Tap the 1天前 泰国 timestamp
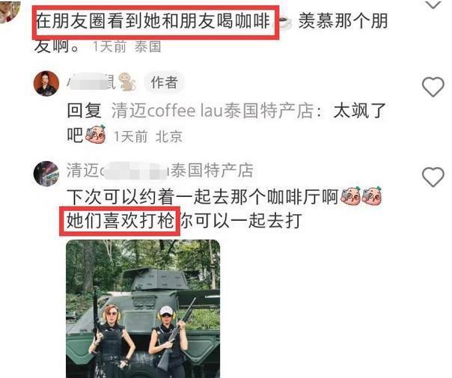 [126, 46]
